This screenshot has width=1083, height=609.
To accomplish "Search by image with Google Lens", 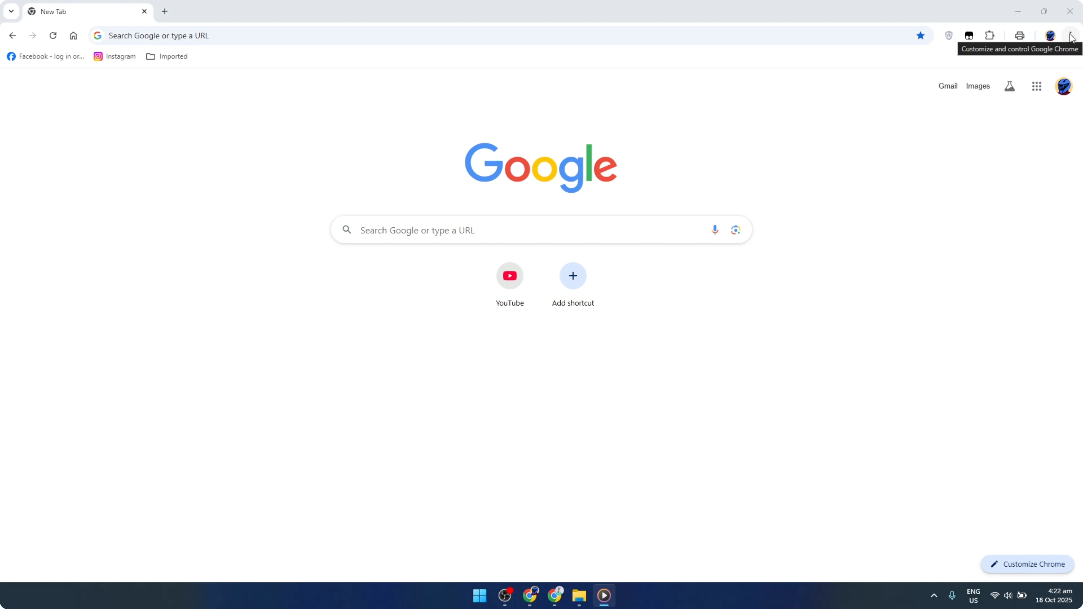I will click(735, 230).
